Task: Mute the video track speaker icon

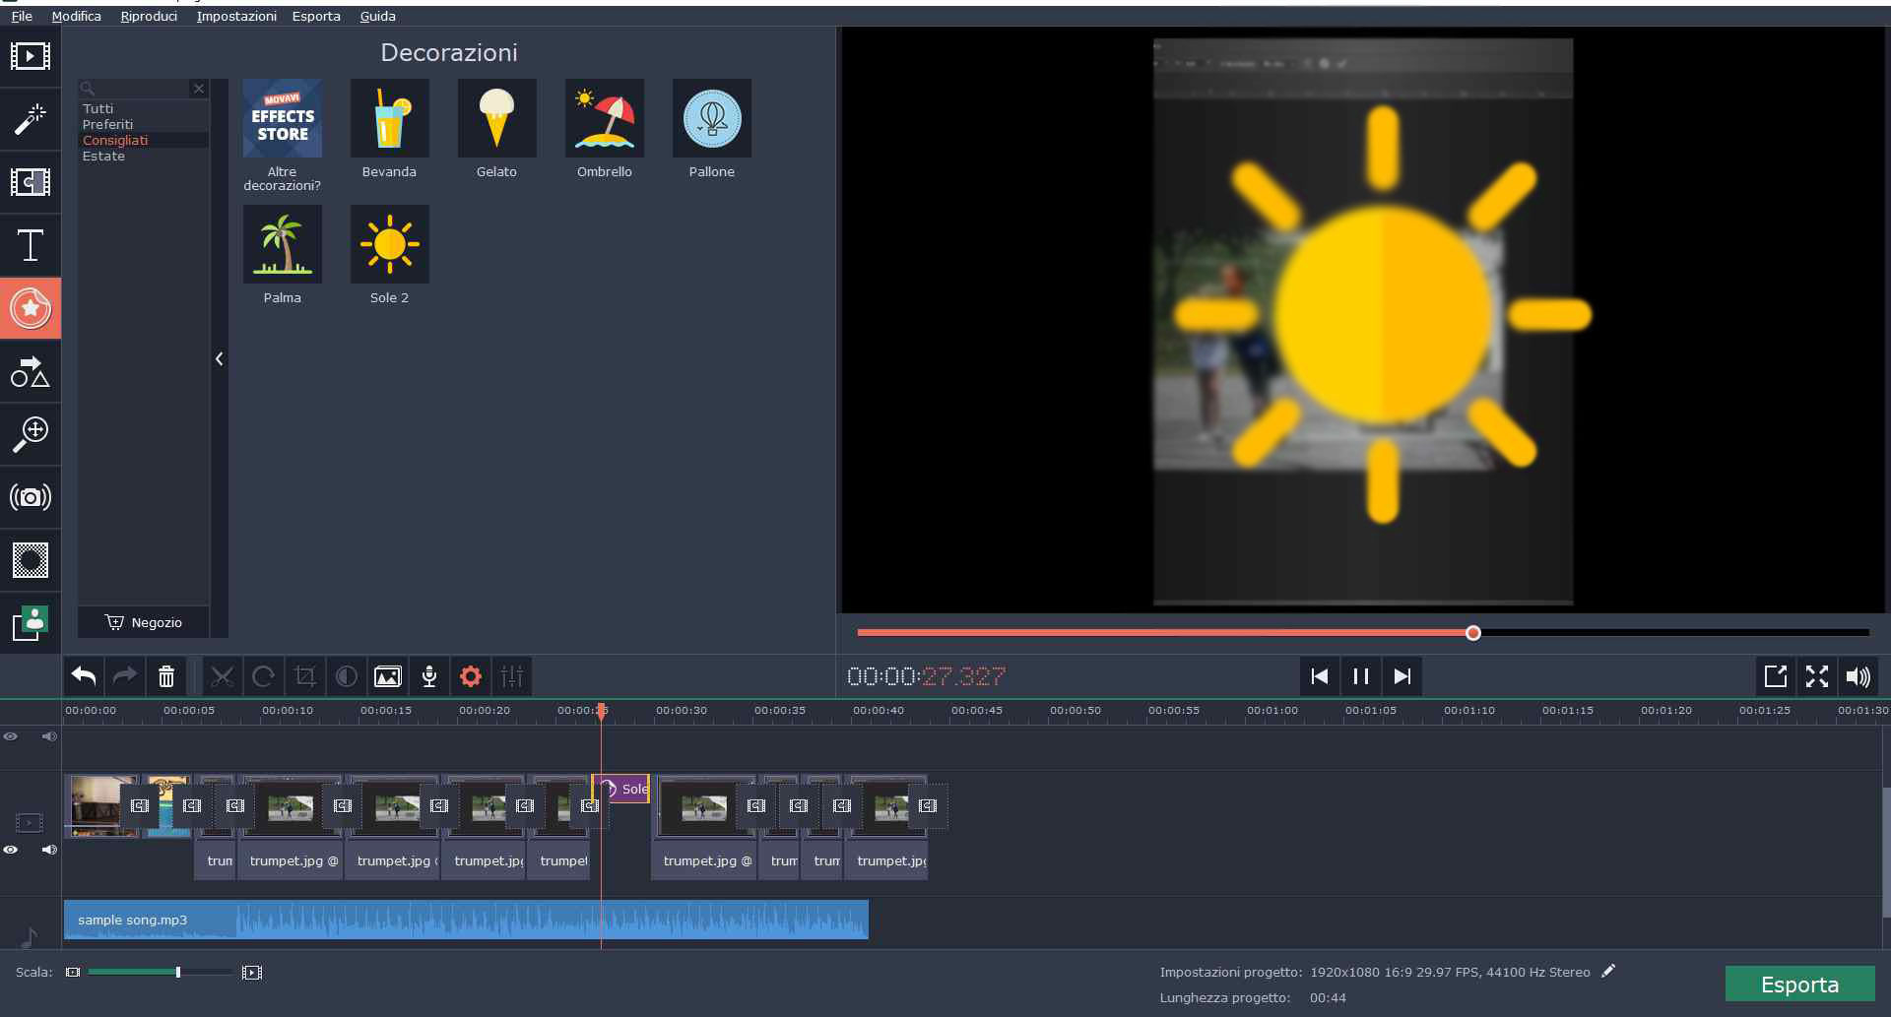Action: tap(48, 850)
